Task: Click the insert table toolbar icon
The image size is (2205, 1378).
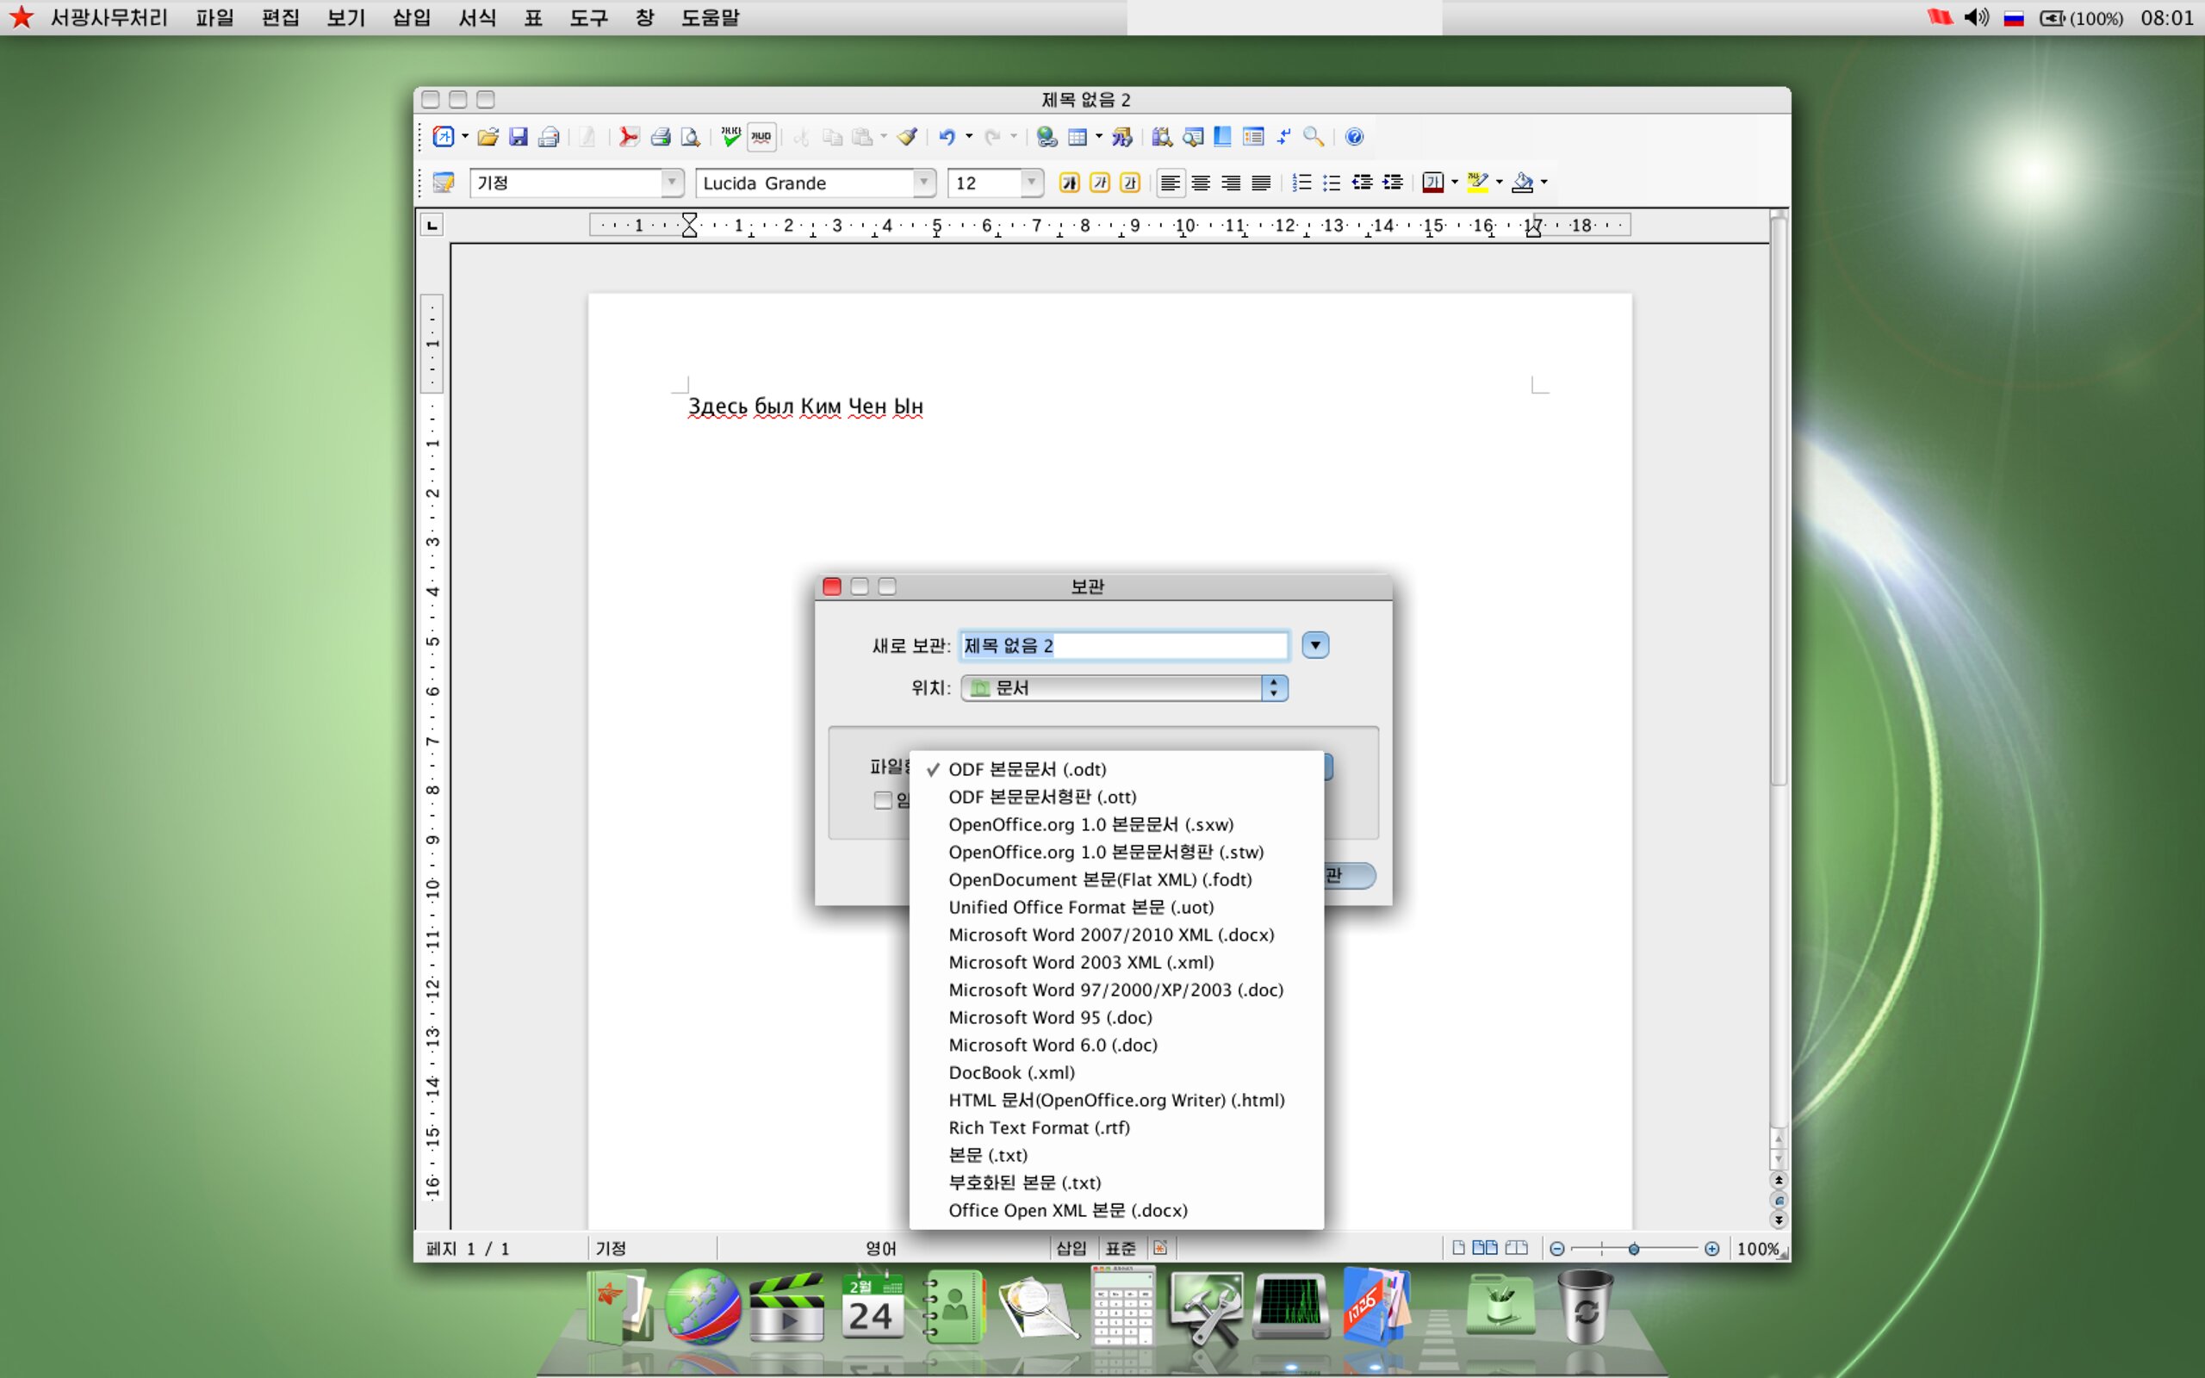Action: [x=1077, y=137]
